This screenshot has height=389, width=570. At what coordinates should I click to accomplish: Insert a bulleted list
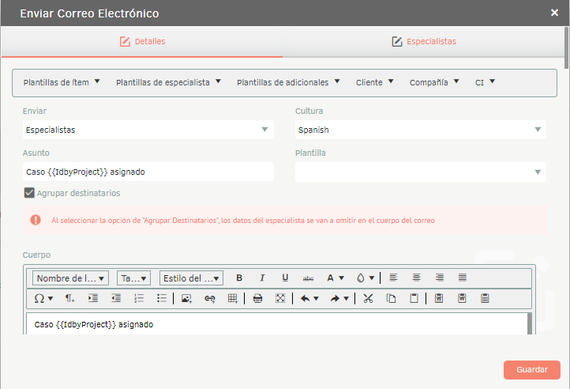[162, 298]
